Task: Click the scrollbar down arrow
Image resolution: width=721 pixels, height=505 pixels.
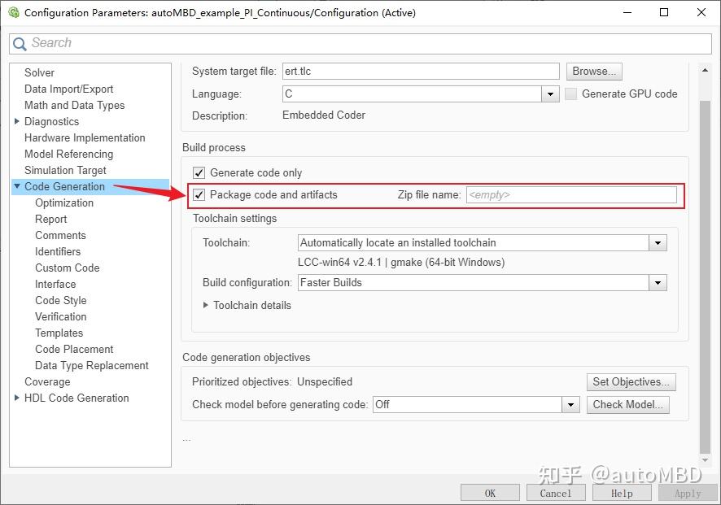Action: (x=705, y=459)
